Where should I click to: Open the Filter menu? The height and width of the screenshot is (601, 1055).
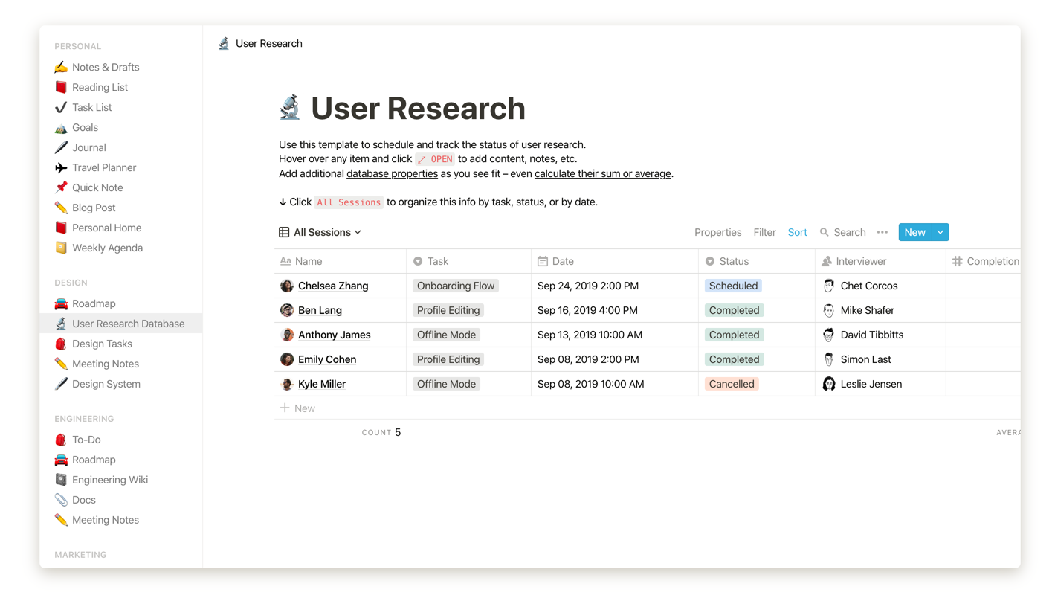pos(764,232)
